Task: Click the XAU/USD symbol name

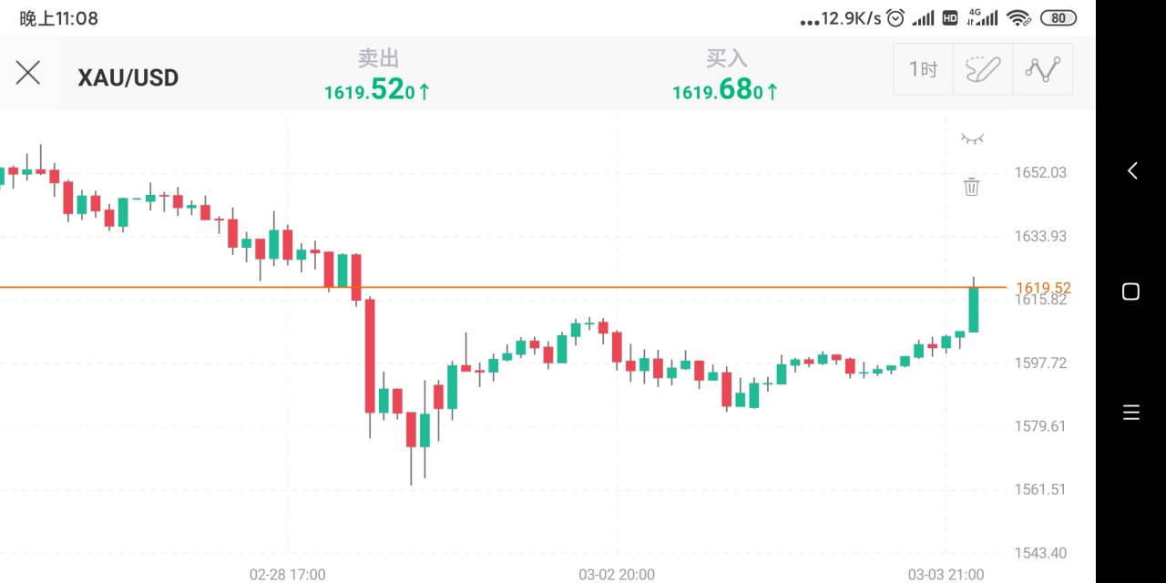Action: point(128,77)
